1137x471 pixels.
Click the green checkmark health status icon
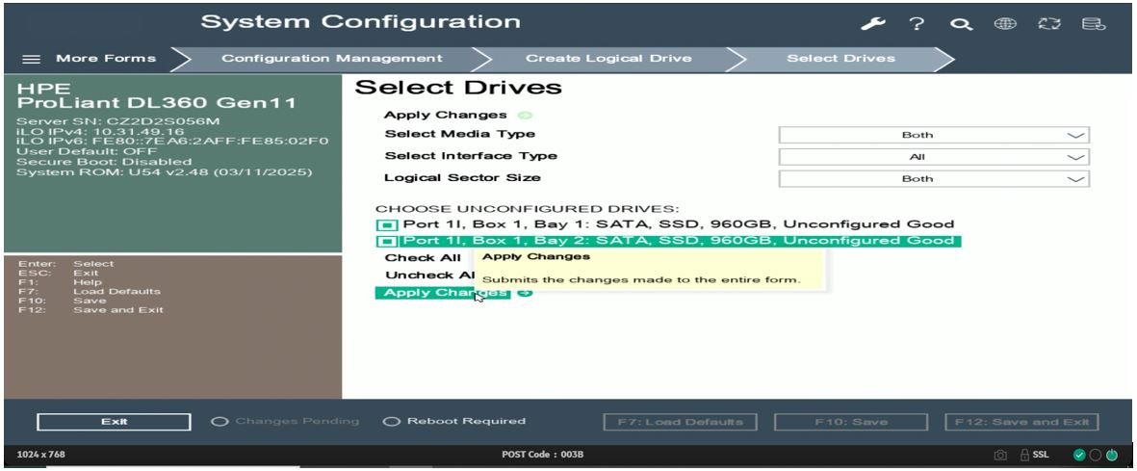pos(1079,455)
